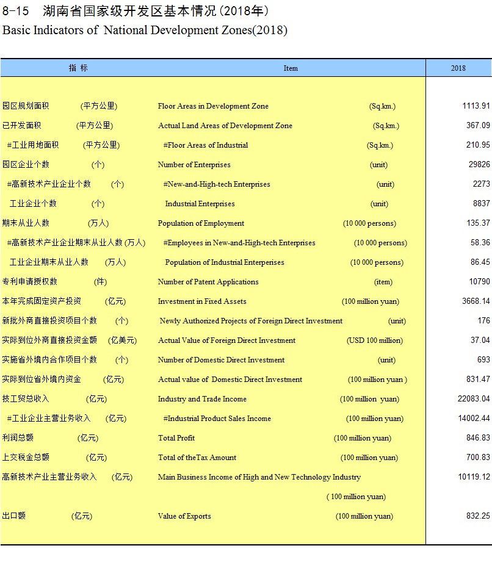Select 'Total Profit' label
The image size is (492, 565).
[x=176, y=438]
